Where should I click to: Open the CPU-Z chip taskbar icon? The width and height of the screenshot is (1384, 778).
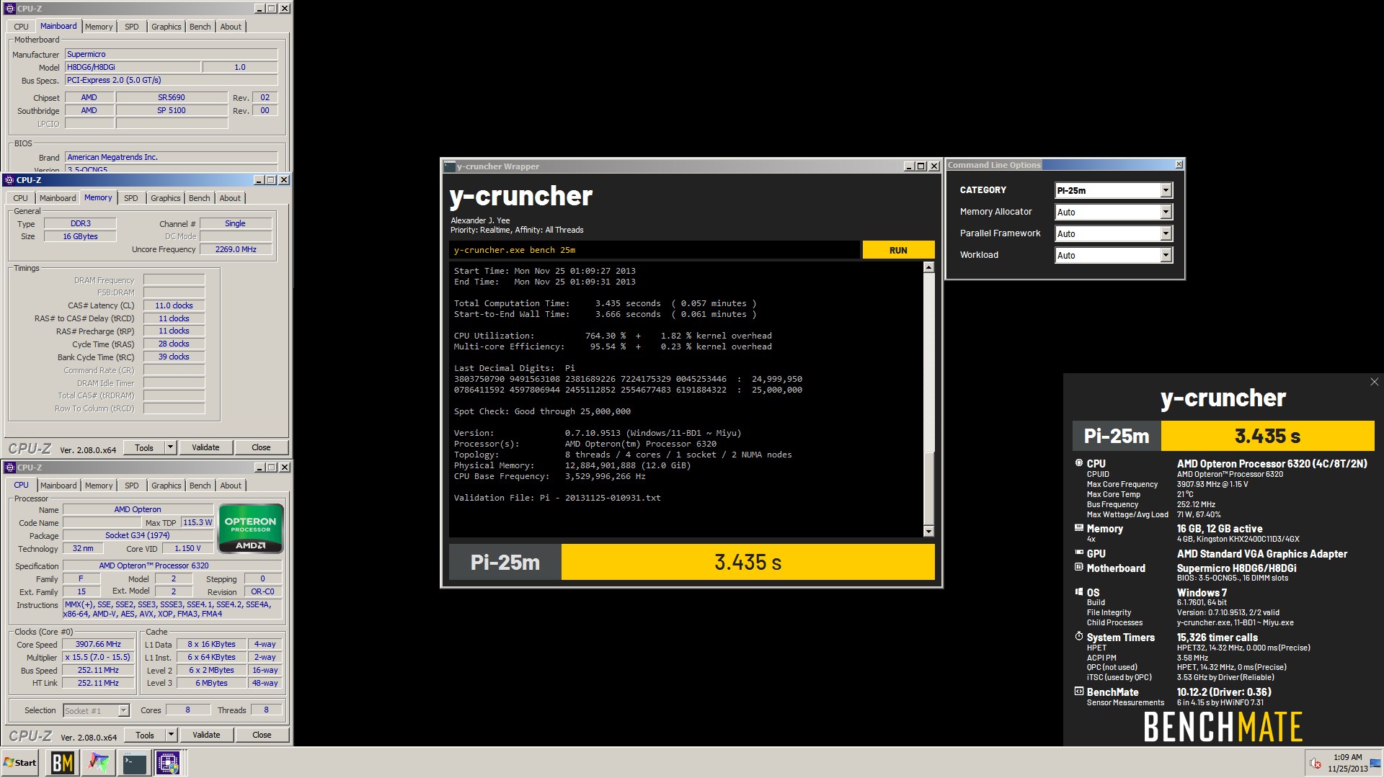point(168,763)
